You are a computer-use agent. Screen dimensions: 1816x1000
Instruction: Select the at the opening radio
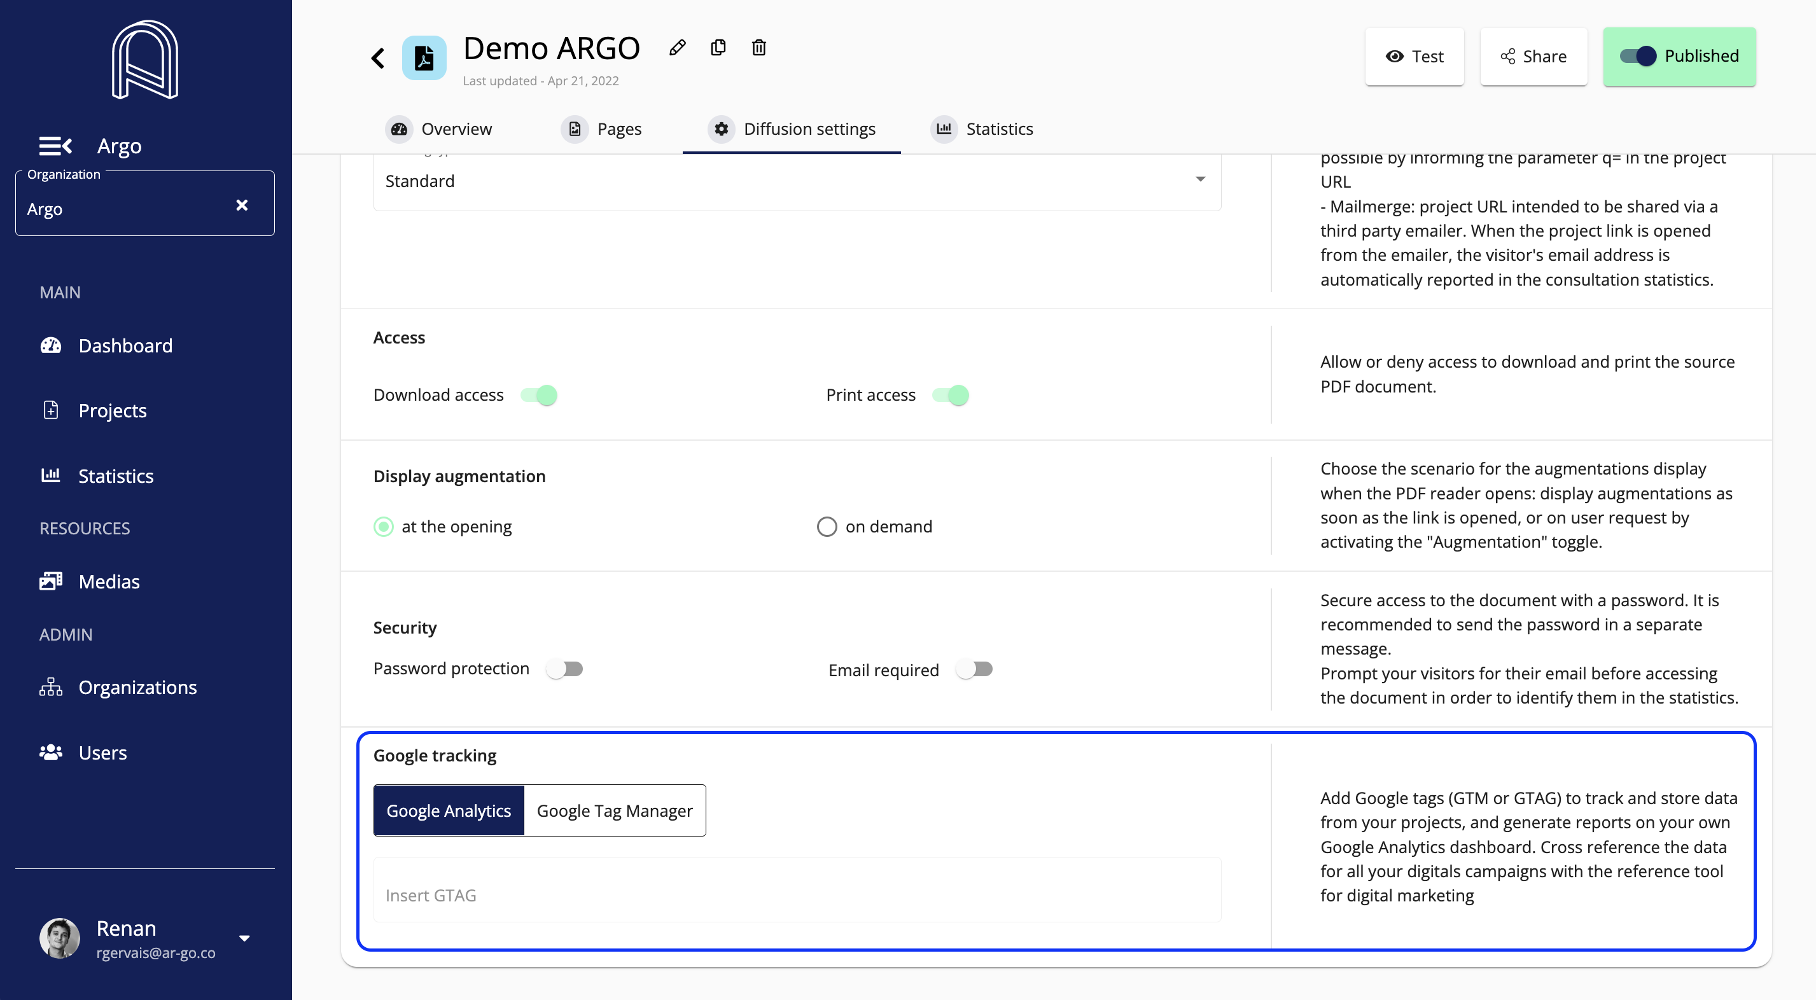coord(384,527)
